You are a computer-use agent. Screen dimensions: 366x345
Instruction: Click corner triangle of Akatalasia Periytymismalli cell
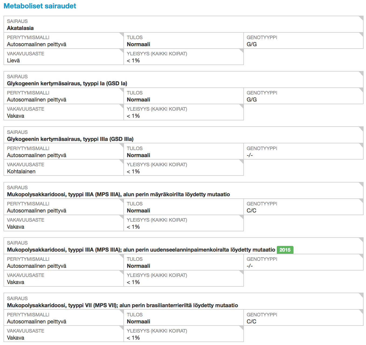click(122, 34)
